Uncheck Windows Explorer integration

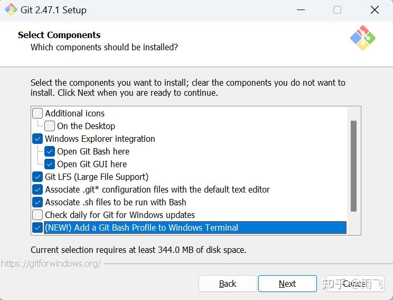pos(38,139)
